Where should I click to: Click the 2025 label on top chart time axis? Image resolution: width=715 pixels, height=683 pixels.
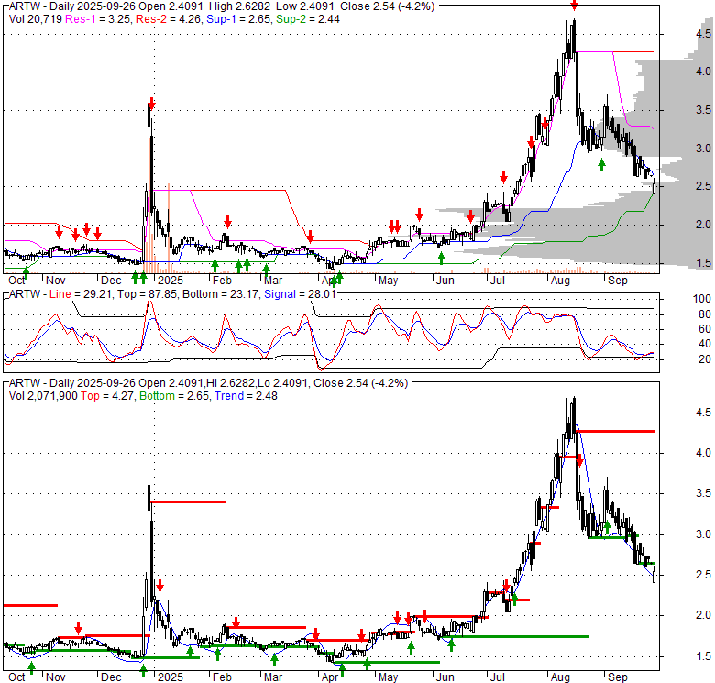(x=170, y=281)
